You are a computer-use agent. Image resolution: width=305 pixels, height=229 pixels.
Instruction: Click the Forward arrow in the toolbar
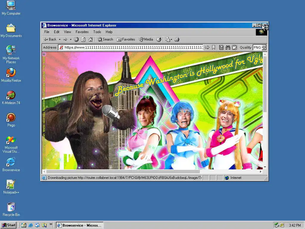65,39
